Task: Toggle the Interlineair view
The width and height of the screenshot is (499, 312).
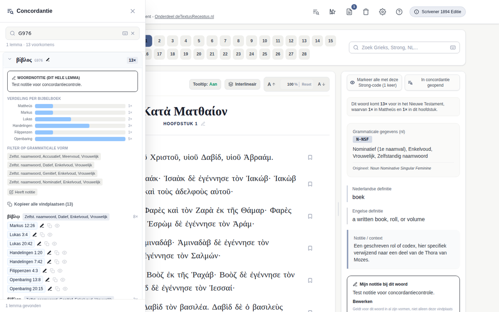Action: pos(243,84)
